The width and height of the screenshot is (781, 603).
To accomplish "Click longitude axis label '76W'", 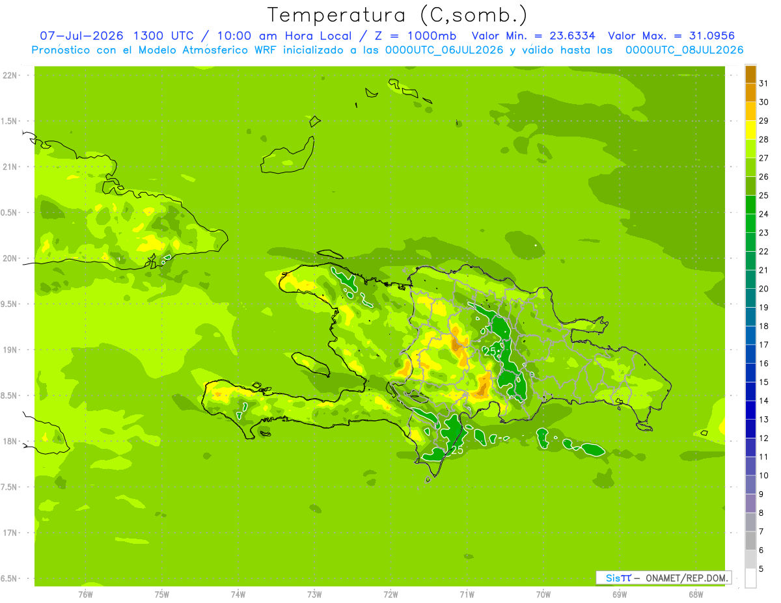I will 85,594.
